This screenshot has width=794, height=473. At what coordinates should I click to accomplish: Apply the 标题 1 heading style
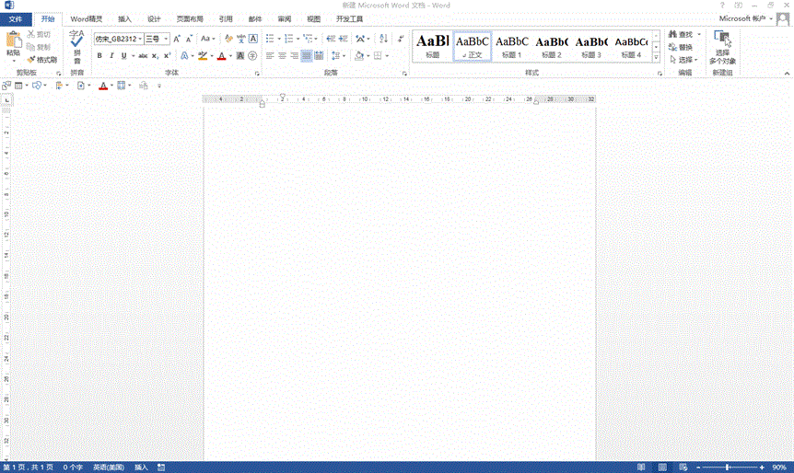click(511, 46)
